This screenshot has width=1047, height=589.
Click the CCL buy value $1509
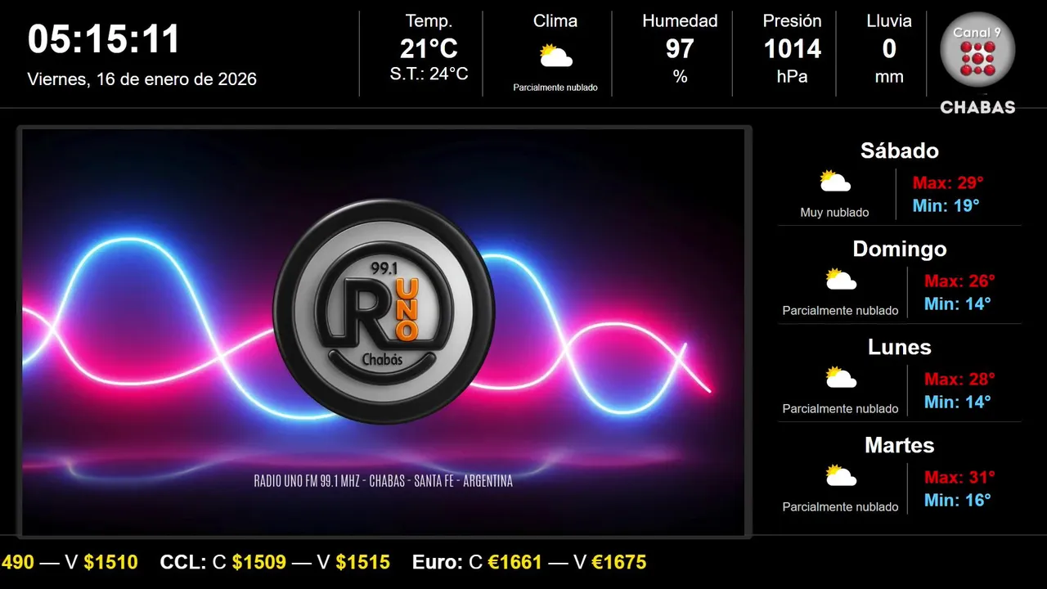click(259, 563)
